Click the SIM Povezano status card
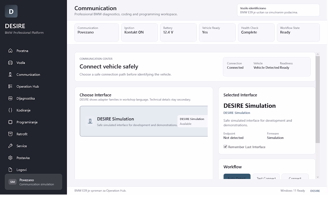The image size is (331, 204). [x=33, y=182]
